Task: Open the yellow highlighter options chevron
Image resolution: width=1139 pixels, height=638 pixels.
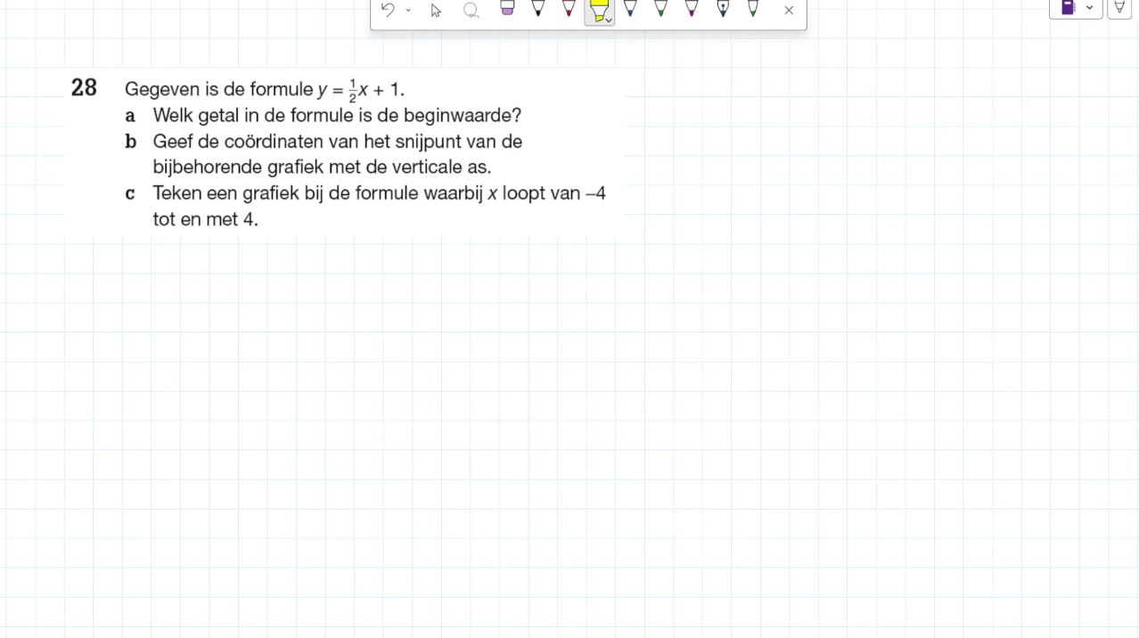Action: (x=609, y=20)
